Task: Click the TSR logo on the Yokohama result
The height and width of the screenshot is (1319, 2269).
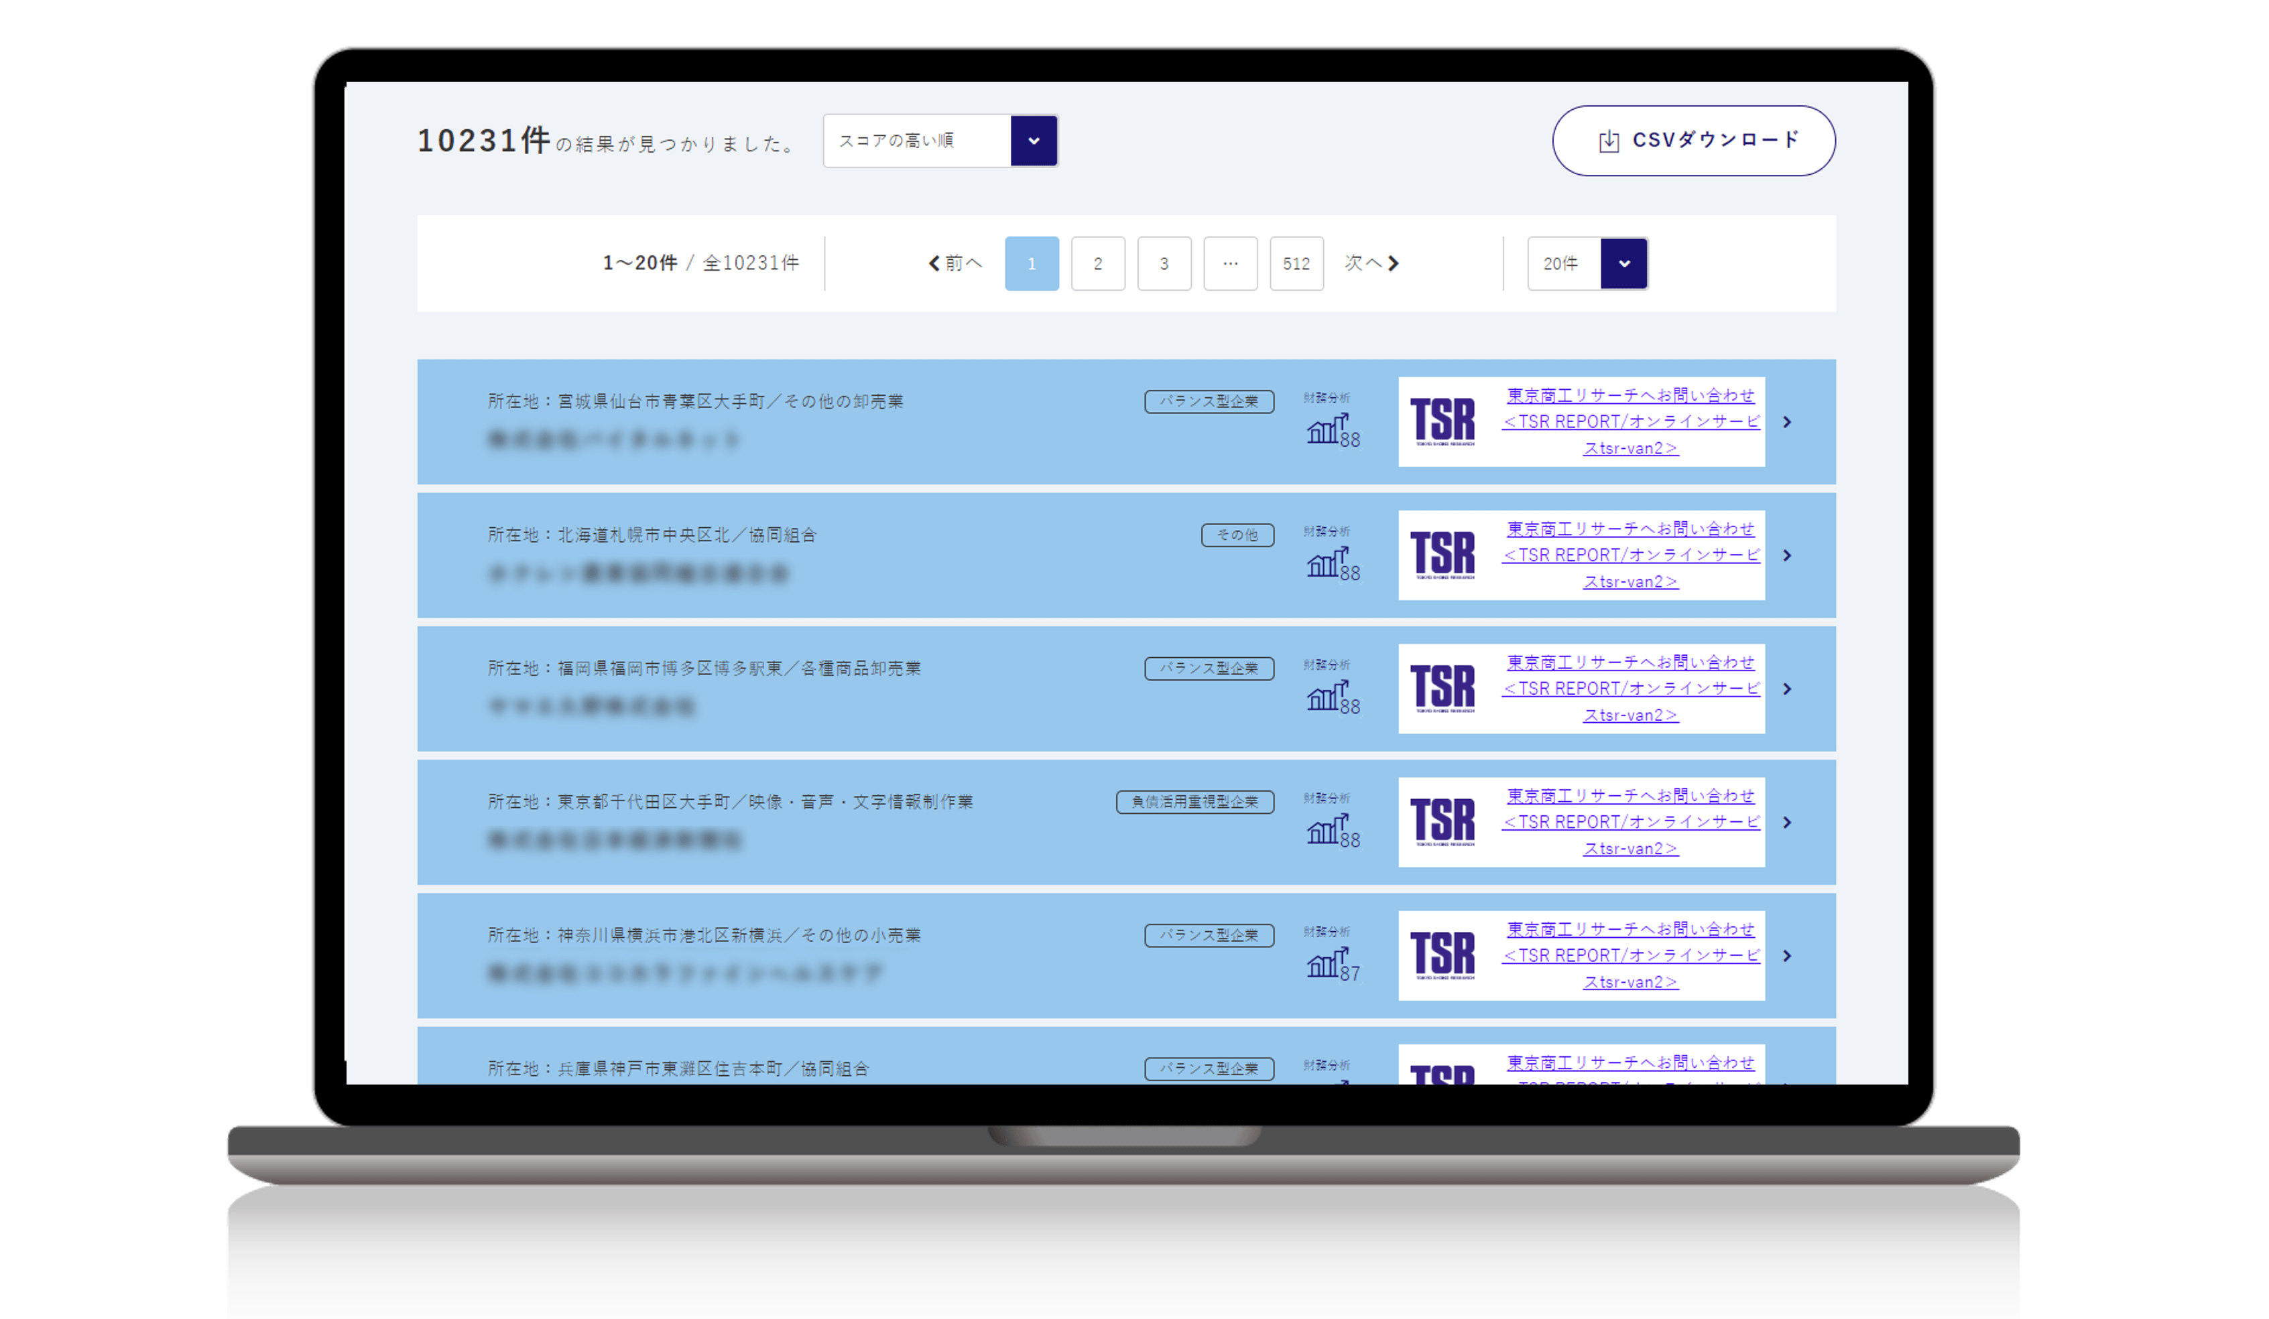Action: pos(1443,955)
